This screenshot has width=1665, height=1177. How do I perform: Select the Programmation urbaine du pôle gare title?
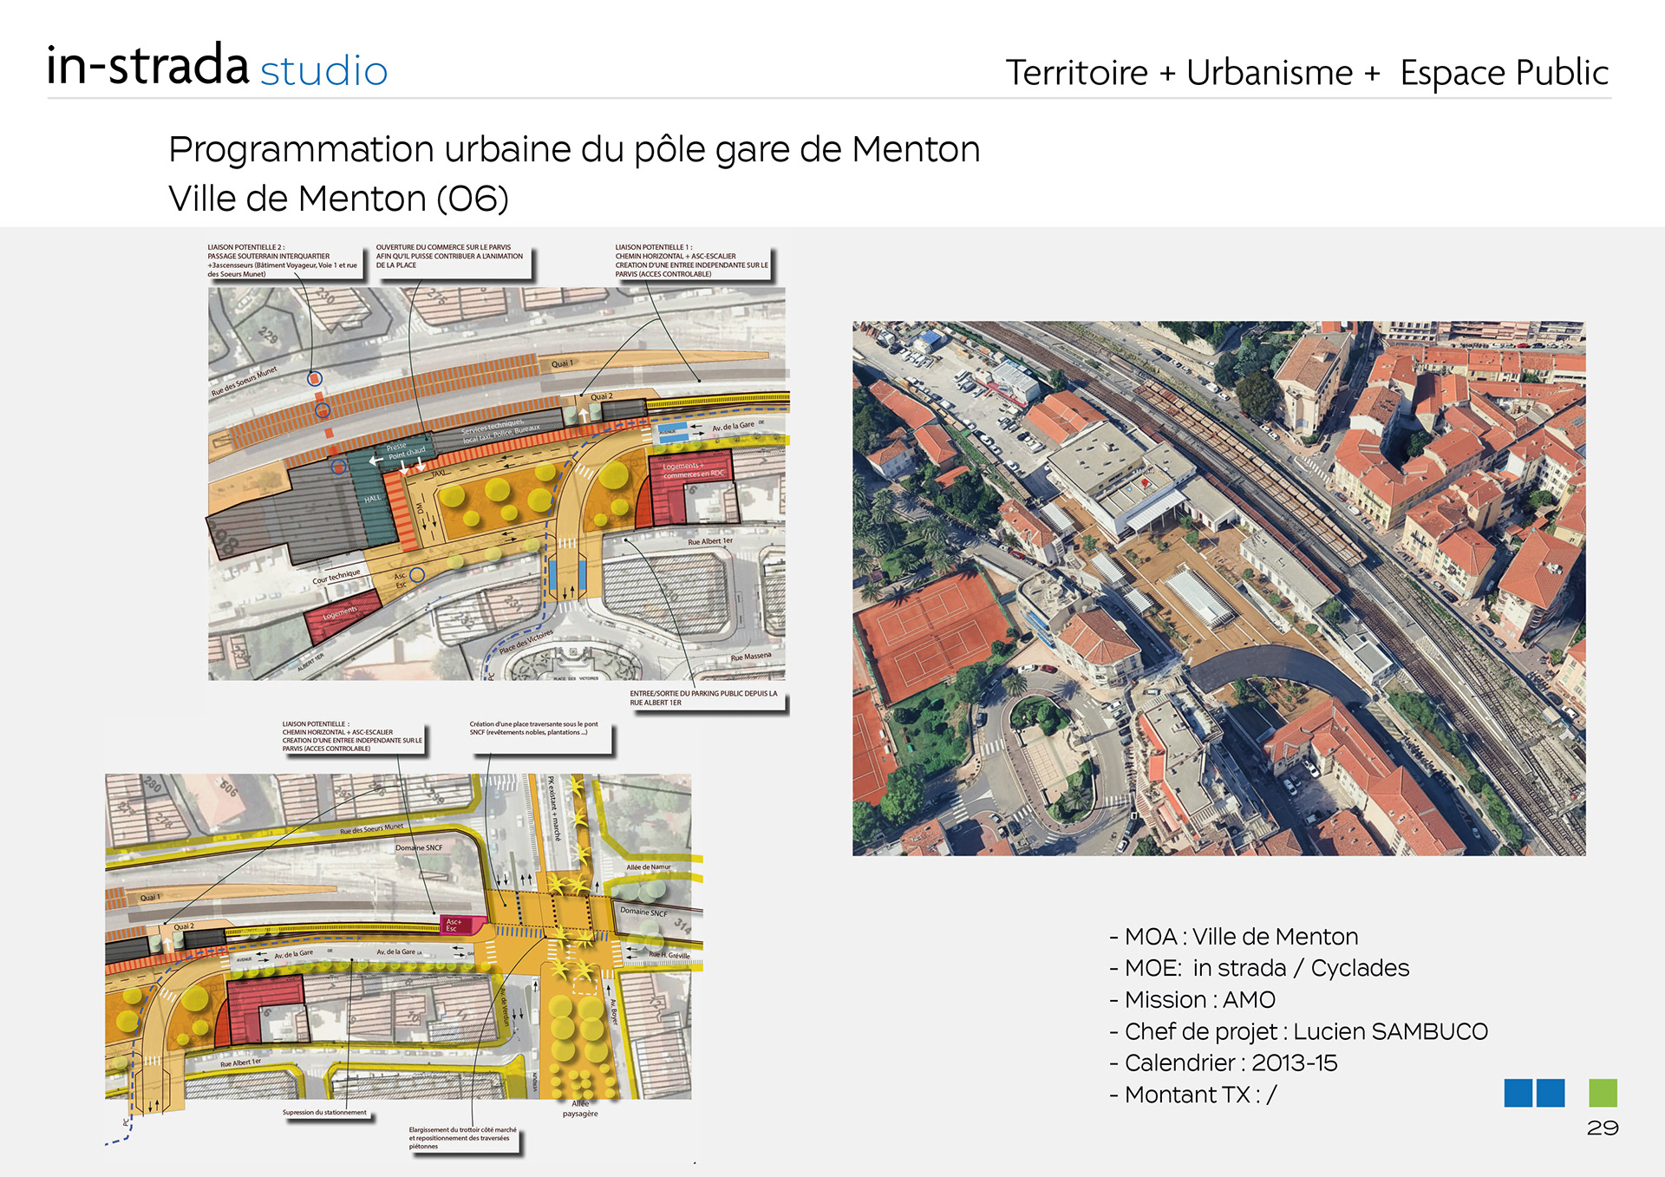[x=573, y=149]
